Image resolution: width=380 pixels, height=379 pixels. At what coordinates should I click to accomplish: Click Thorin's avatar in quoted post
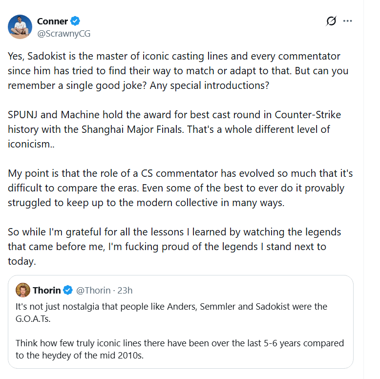[x=23, y=290]
